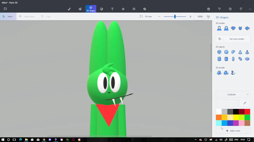Viewport: 254px width, 142px height.
Task: Activate the eyedropper tool
Action: click(x=245, y=103)
